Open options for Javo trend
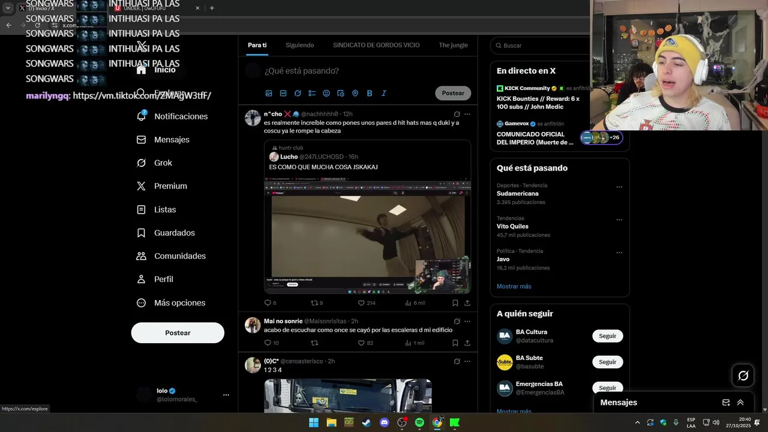Screen dimensions: 768x432 619,253
